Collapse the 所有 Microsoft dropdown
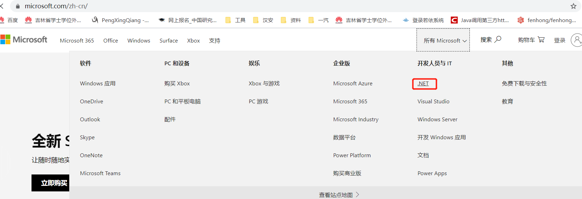This screenshot has height=199, width=582. pyautogui.click(x=443, y=40)
